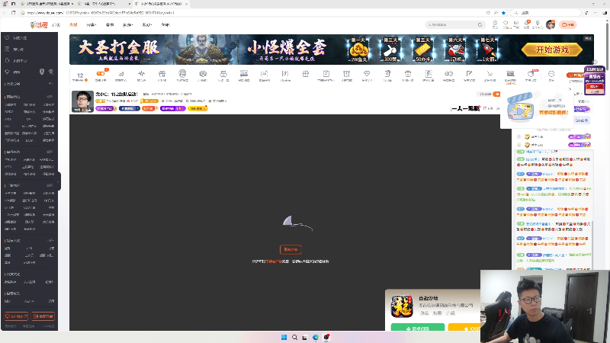Click the orange highlighted item in the Douyu top navigation

[73, 25]
